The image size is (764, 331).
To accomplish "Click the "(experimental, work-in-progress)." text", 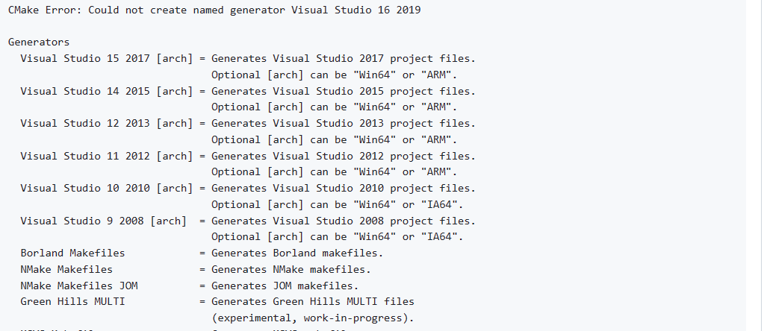I will coord(313,318).
